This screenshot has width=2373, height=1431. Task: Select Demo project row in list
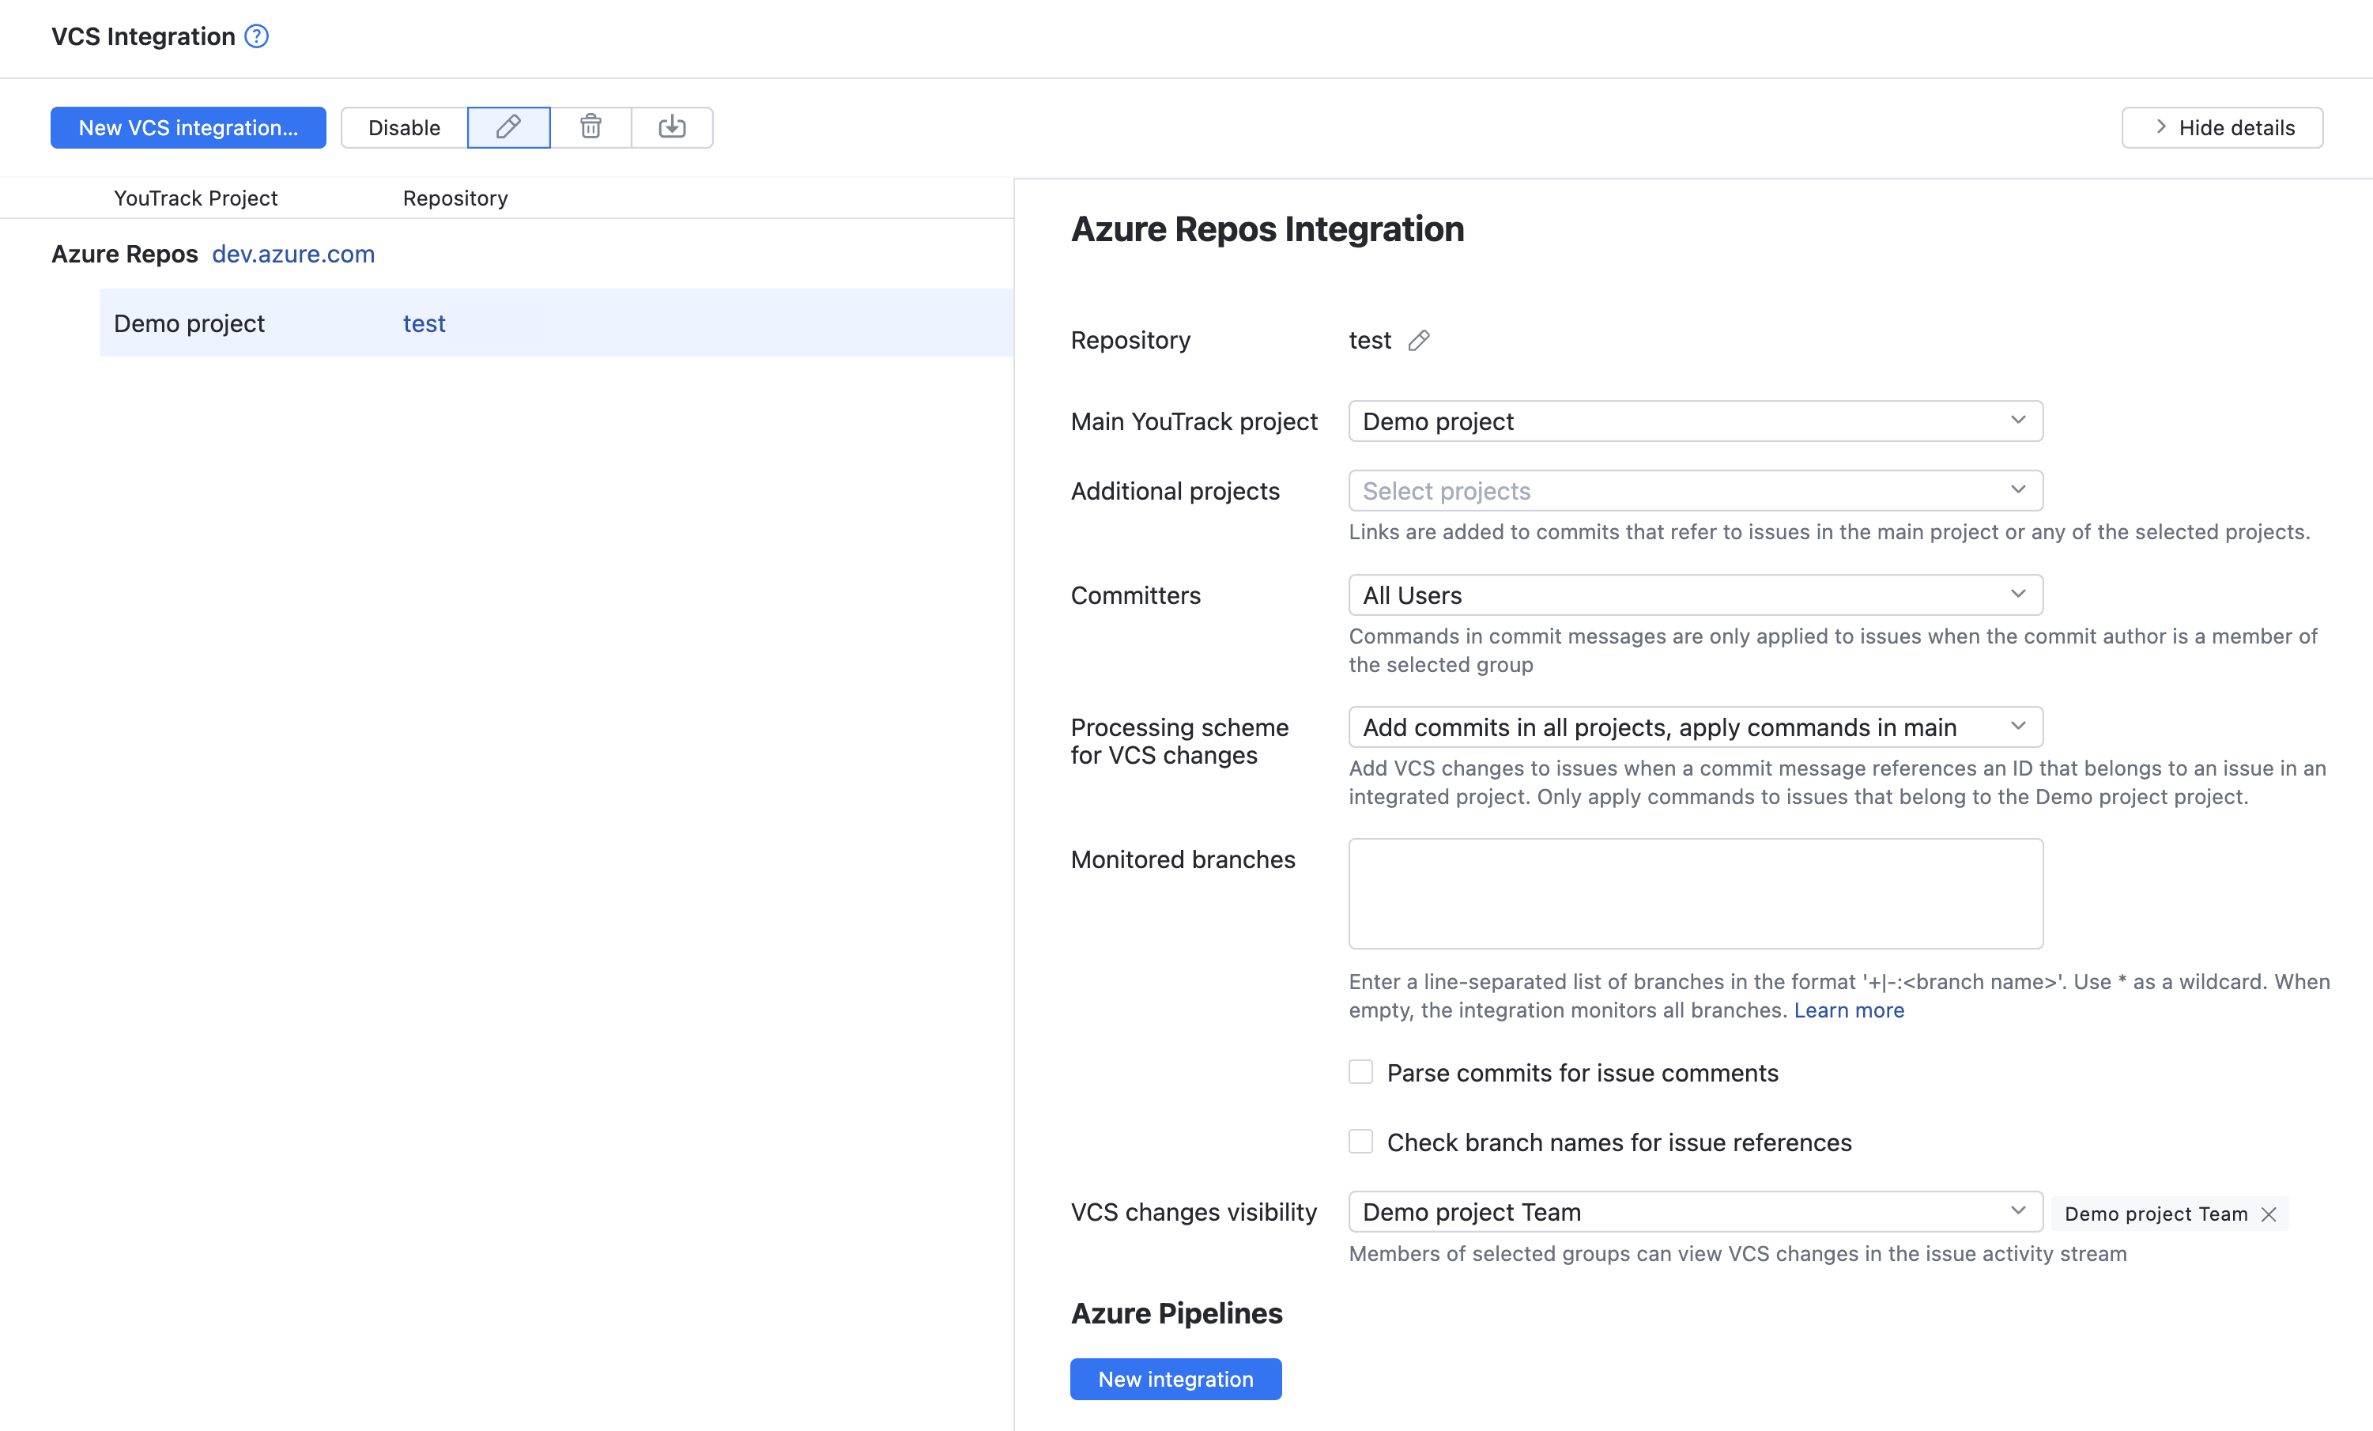tap(190, 323)
